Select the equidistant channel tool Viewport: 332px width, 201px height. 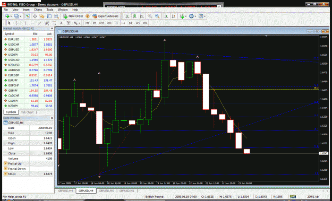(47, 23)
